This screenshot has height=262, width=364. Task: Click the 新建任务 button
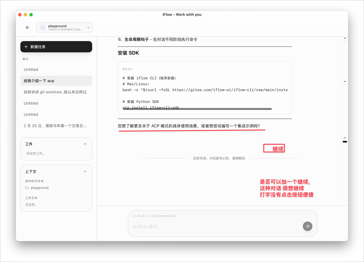[x=56, y=47]
